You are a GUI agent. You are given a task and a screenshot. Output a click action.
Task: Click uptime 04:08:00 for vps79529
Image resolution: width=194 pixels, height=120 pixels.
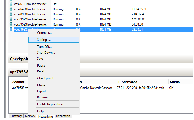click(x=137, y=24)
